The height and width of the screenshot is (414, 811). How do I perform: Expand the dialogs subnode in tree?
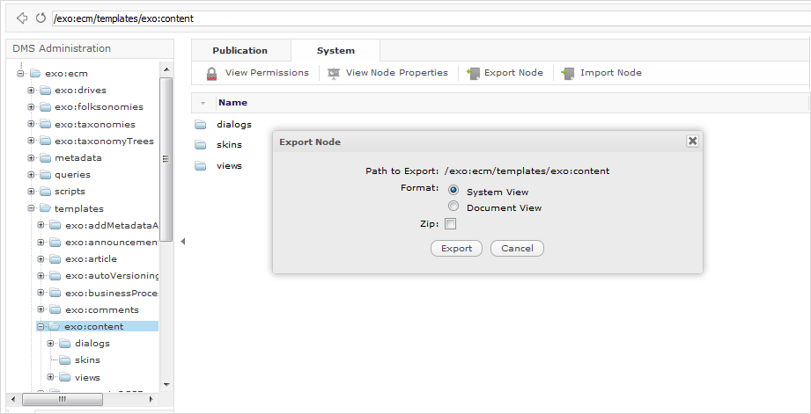(x=51, y=344)
